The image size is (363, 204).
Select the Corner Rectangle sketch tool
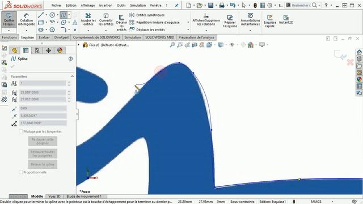click(x=41, y=23)
